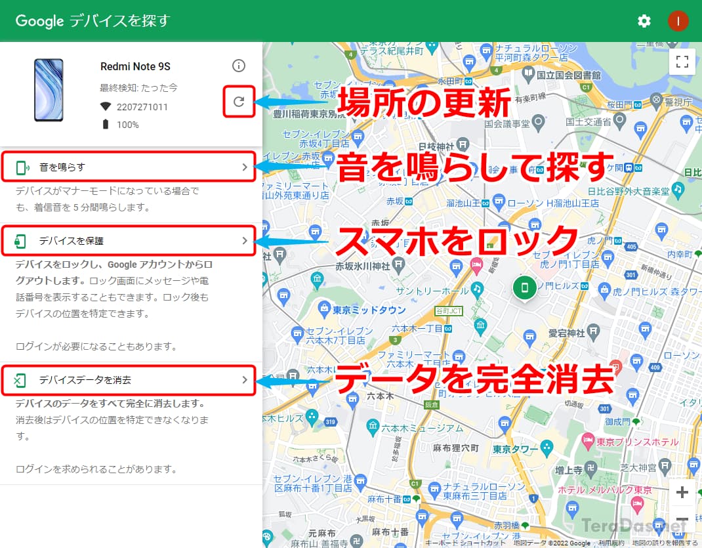Click the ローソン H溜池山王店 store pin

[x=499, y=201]
